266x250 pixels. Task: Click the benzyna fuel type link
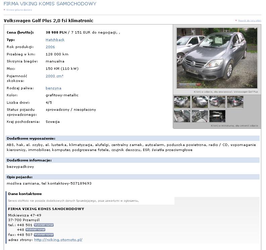53,88
